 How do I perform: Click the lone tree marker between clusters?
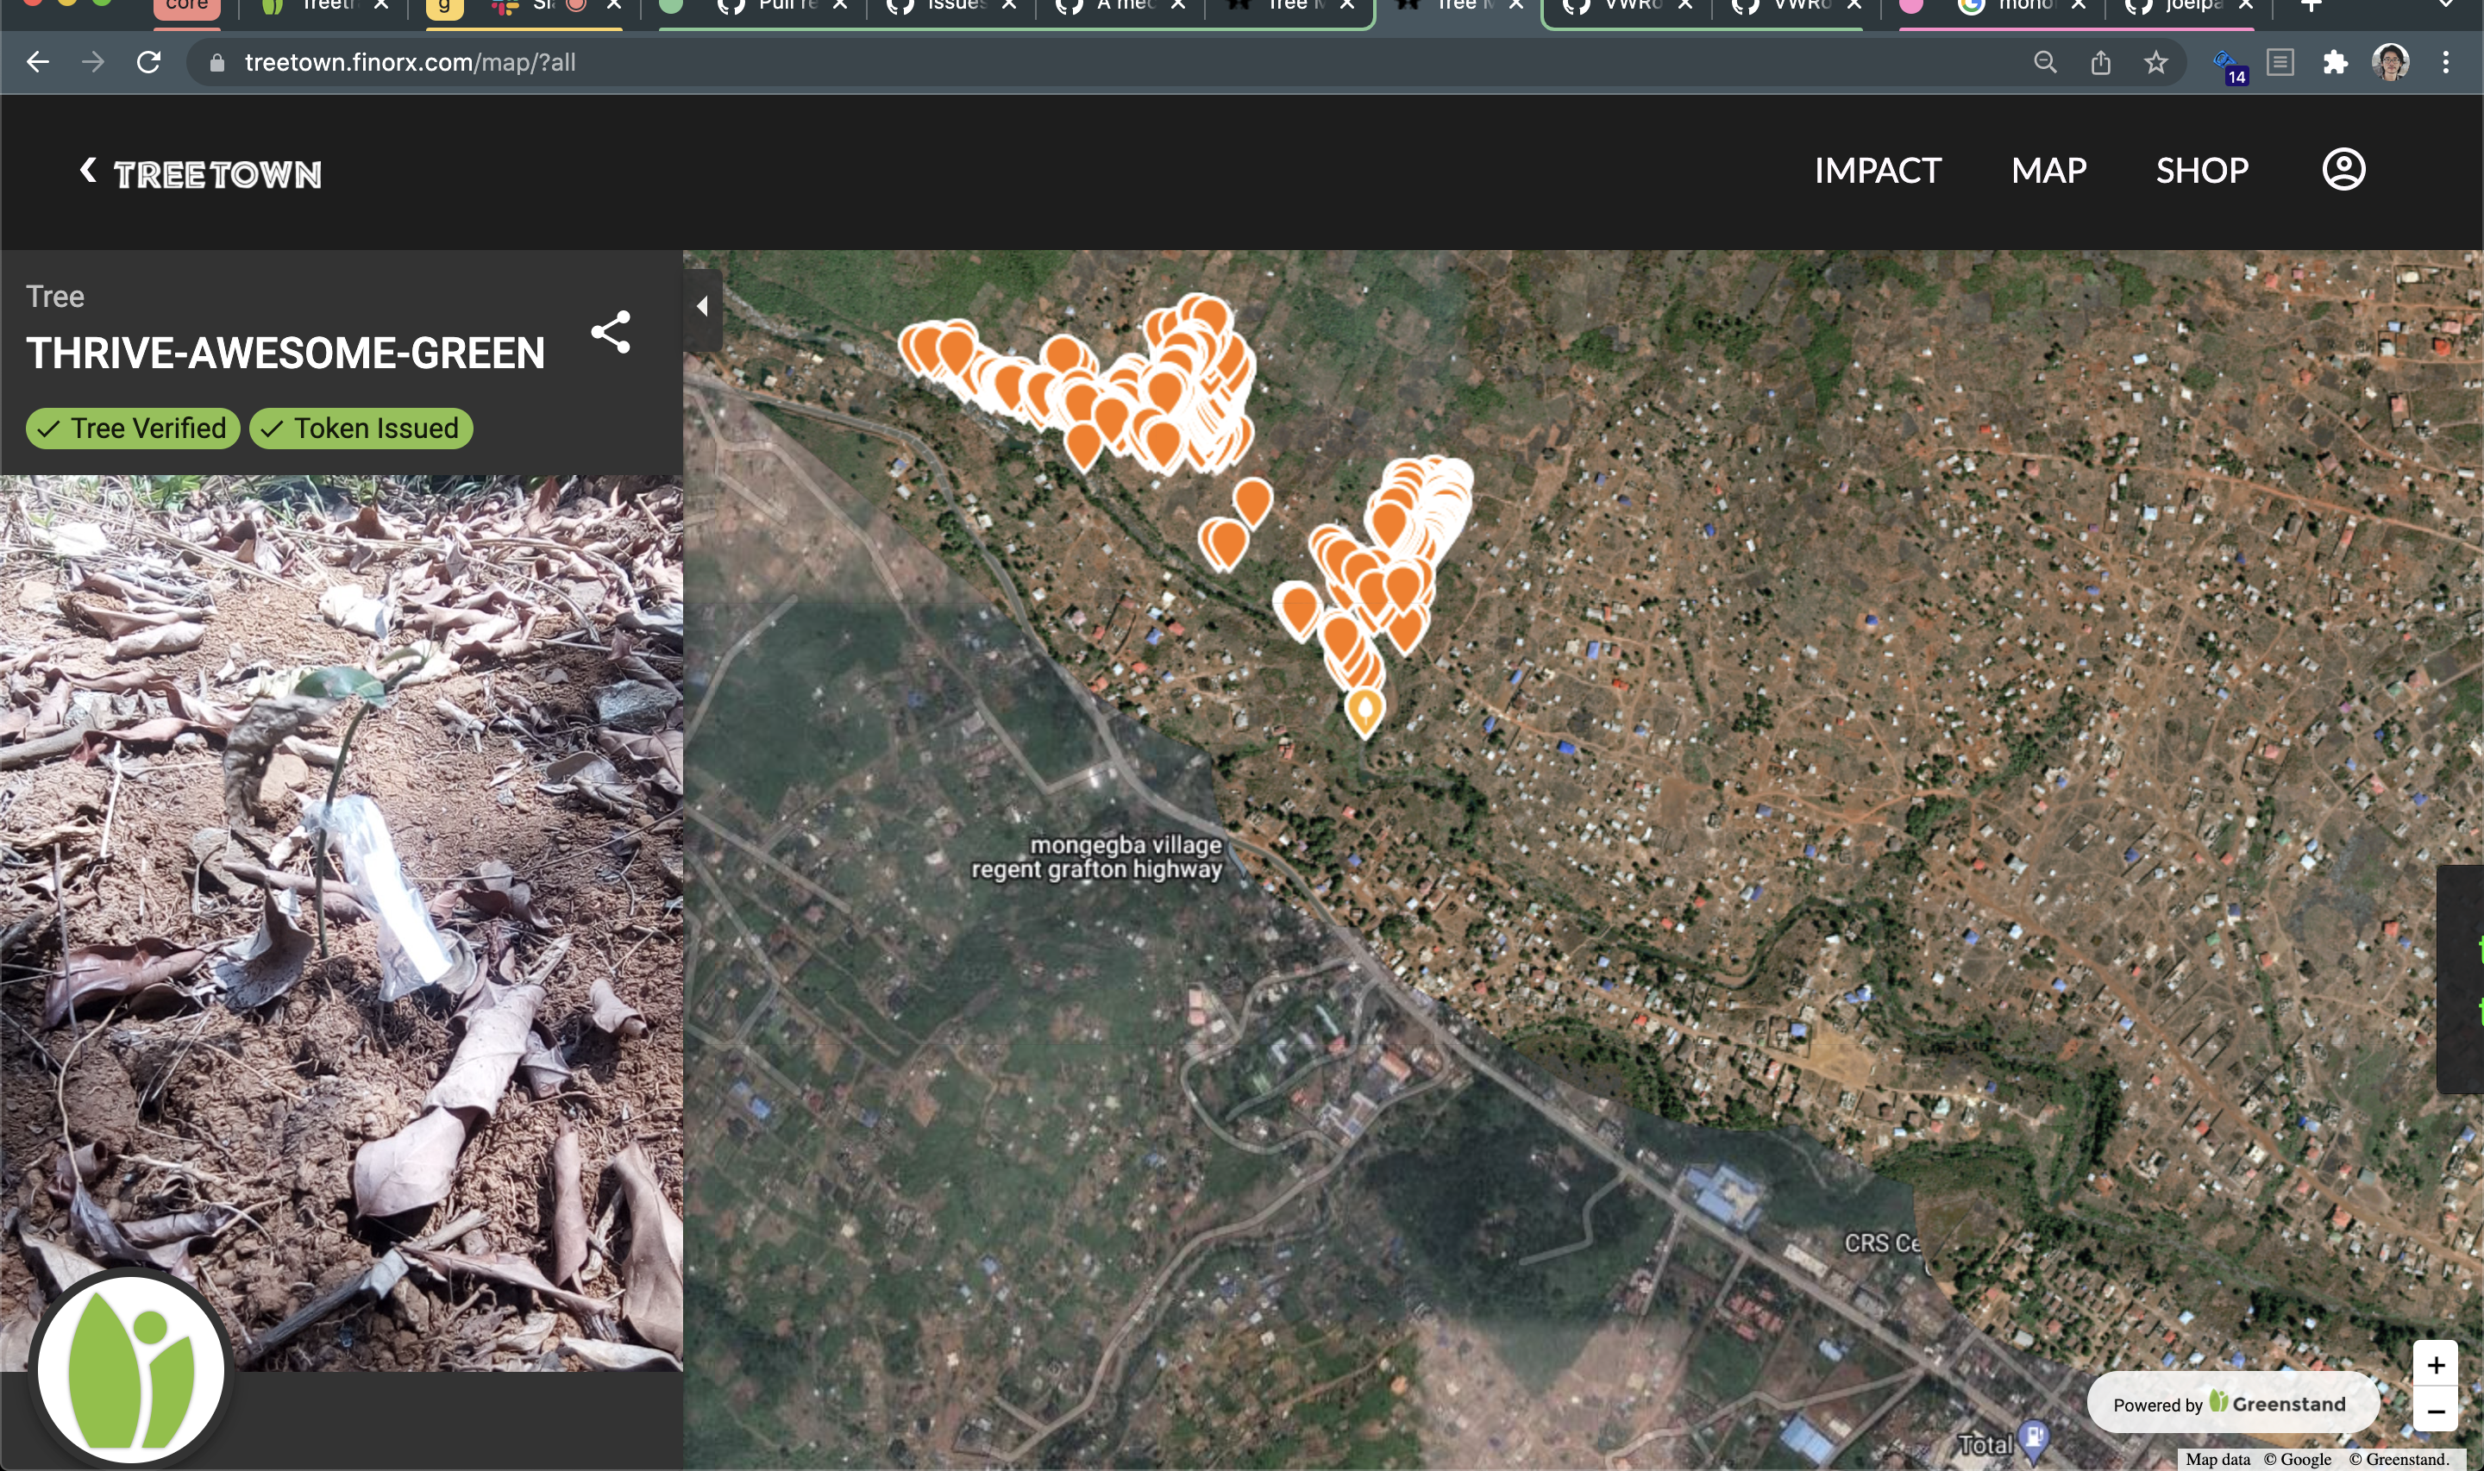pyautogui.click(x=1253, y=502)
